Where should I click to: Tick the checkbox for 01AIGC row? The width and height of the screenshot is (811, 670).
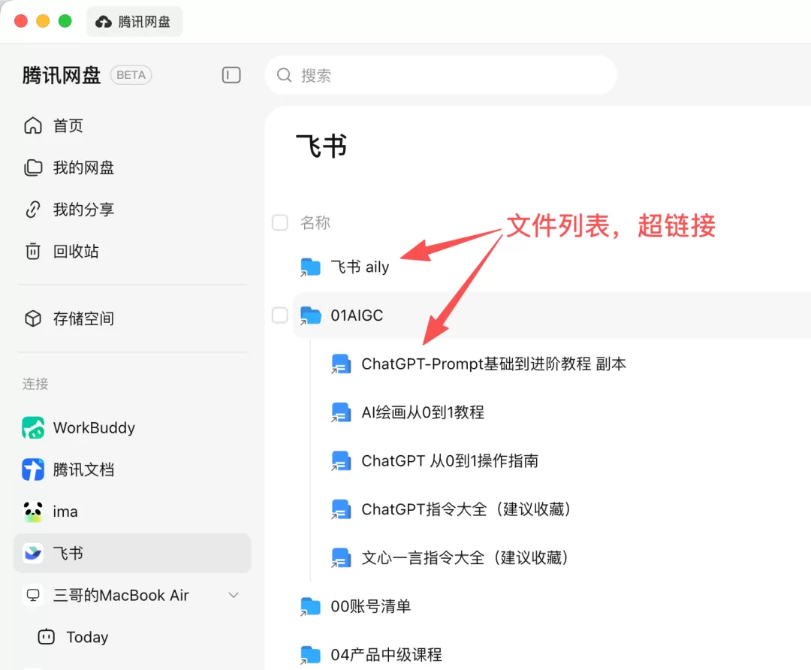[x=280, y=315]
